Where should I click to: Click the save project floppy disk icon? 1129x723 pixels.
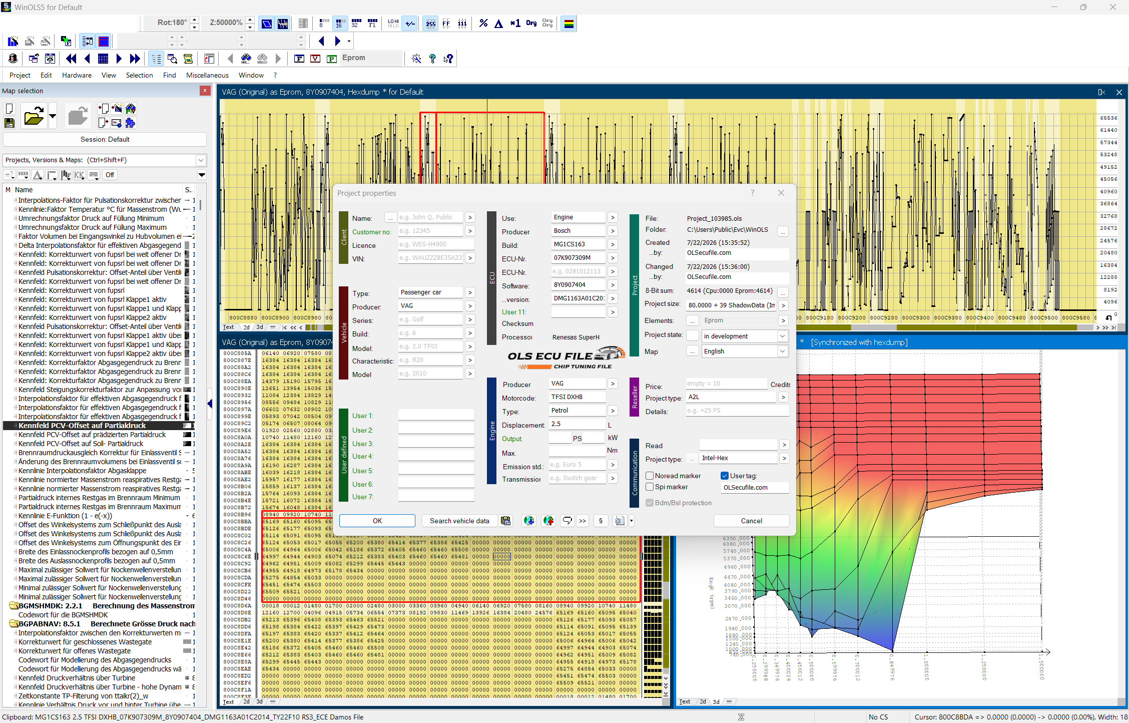[x=9, y=123]
